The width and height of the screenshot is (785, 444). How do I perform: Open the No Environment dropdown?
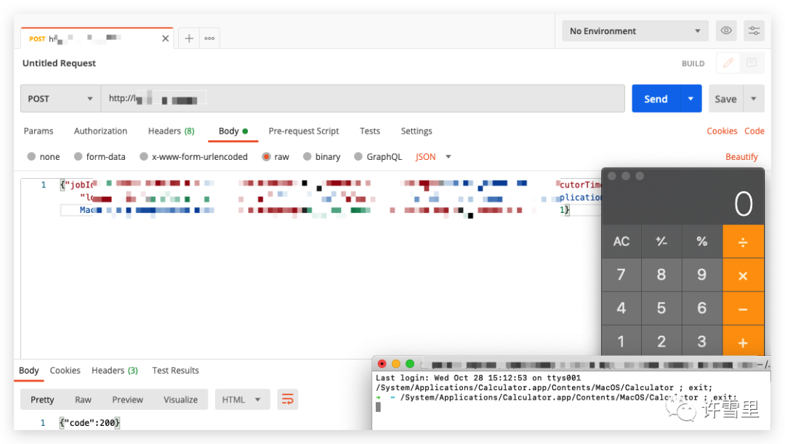click(x=635, y=31)
